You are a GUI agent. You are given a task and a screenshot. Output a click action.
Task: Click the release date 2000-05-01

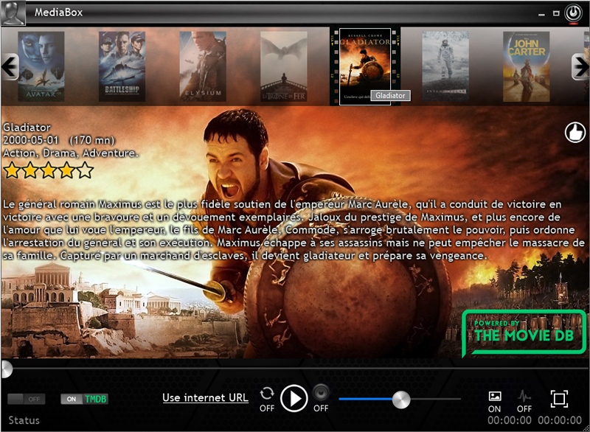[x=31, y=140]
